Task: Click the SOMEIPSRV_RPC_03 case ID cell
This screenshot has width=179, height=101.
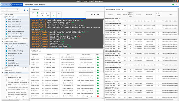Action: 68,83
